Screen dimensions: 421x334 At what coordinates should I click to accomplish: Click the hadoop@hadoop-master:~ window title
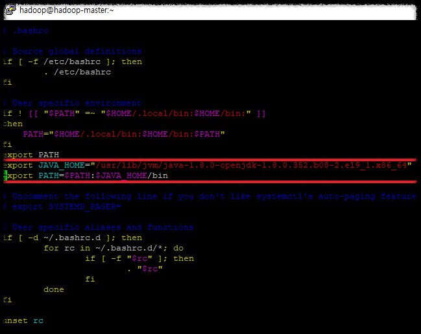coord(67,10)
